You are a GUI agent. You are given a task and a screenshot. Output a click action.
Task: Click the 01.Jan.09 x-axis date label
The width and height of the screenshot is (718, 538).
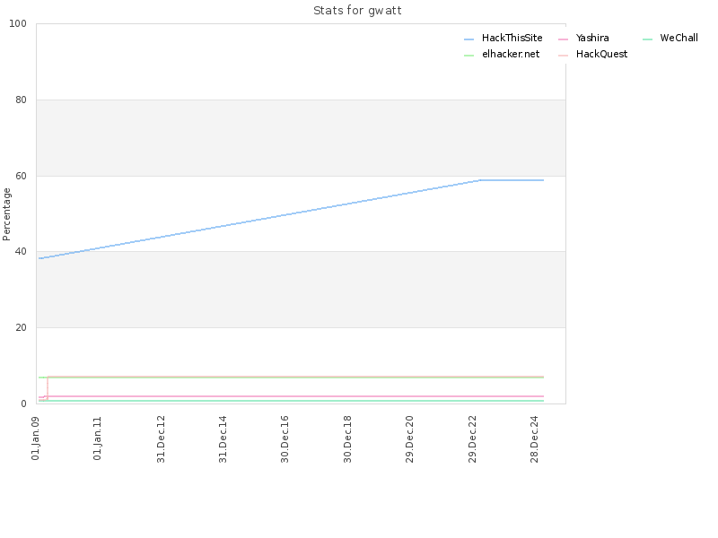pyautogui.click(x=36, y=438)
